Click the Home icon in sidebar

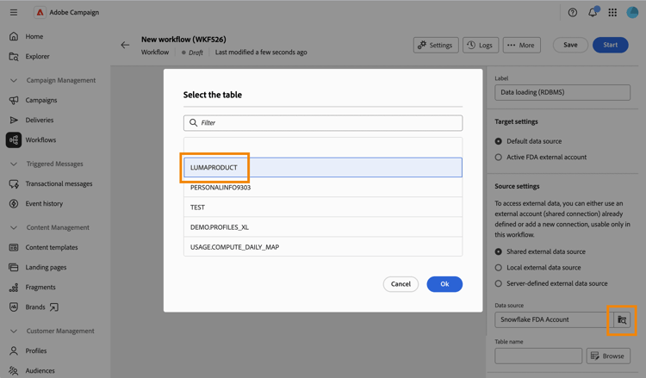(x=14, y=36)
